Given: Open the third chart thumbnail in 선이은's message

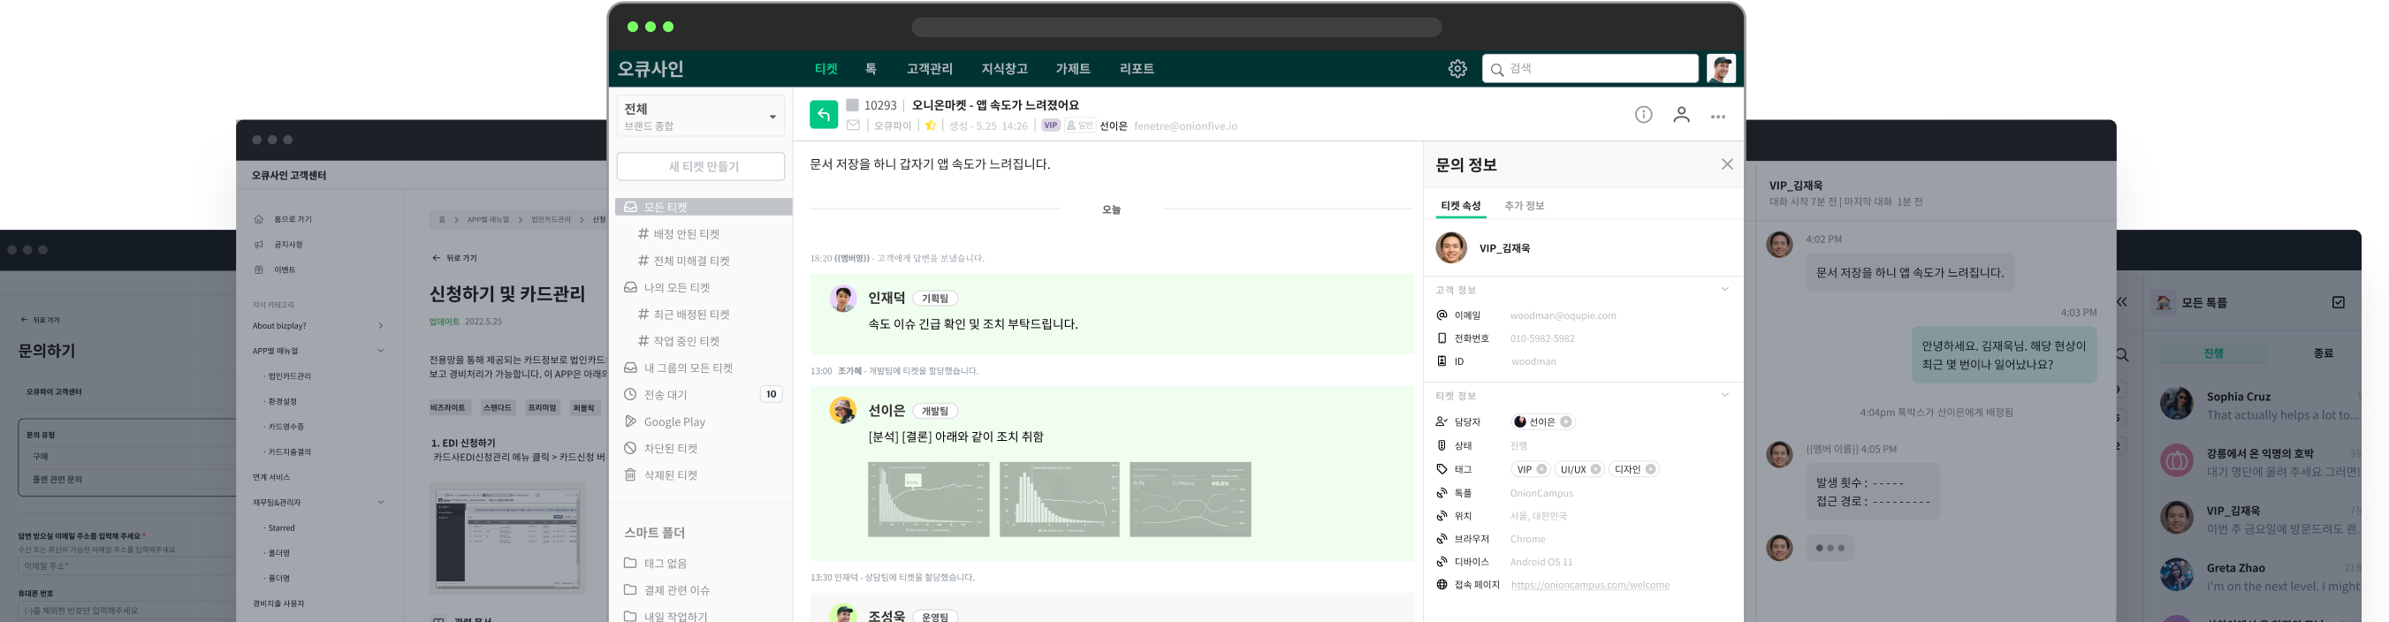Looking at the screenshot, I should coord(1190,498).
